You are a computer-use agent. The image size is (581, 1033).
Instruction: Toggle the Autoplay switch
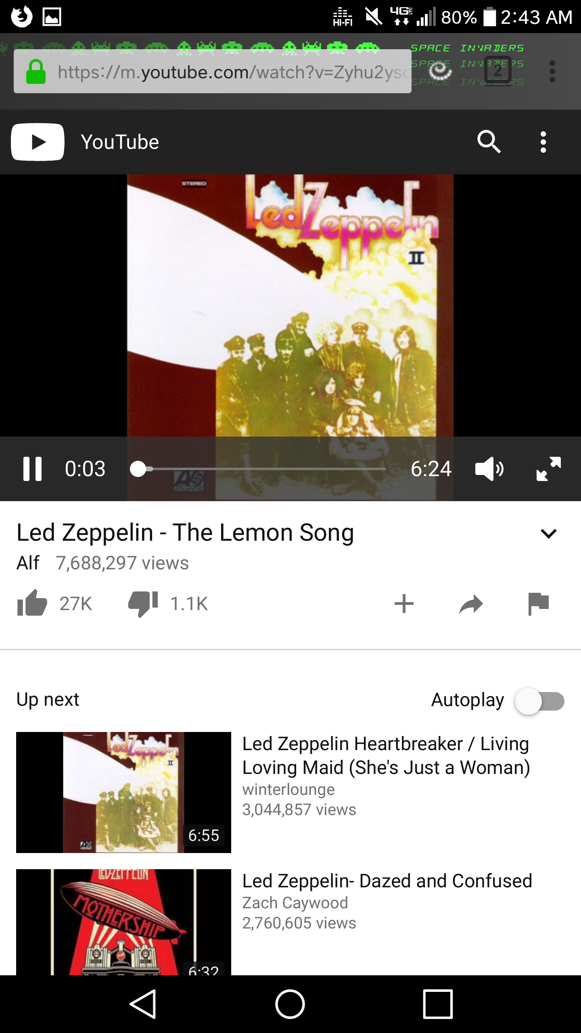point(539,701)
